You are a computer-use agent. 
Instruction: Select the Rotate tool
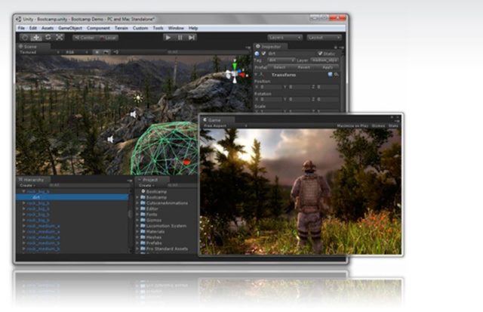48,38
